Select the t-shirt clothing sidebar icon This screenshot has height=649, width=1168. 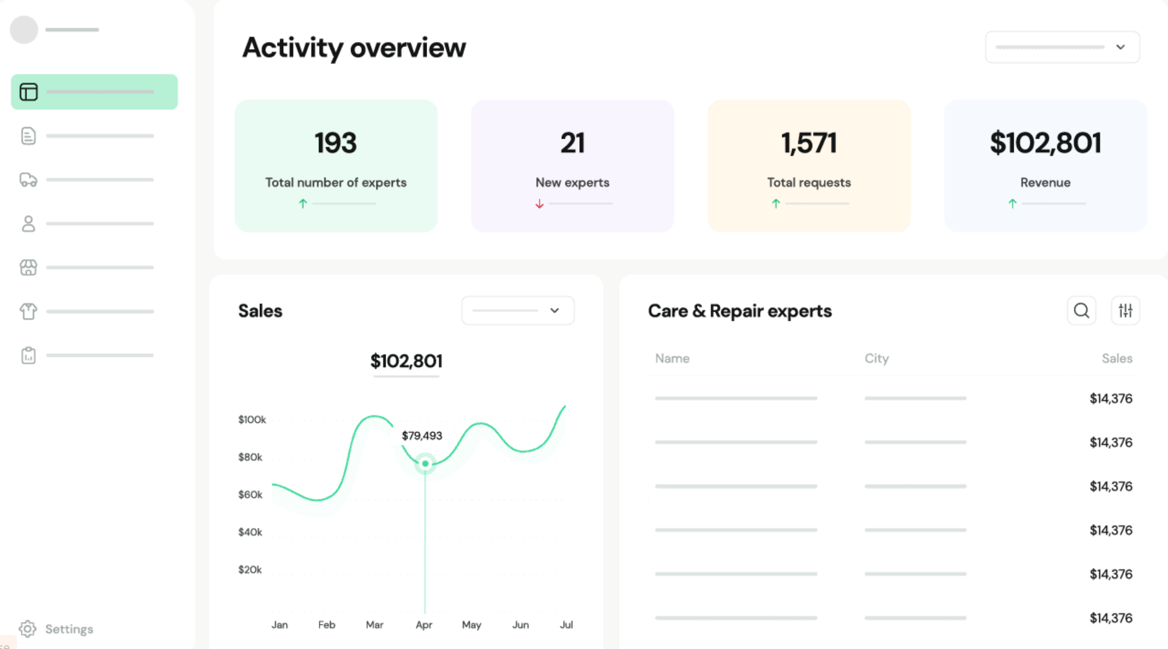(x=28, y=312)
